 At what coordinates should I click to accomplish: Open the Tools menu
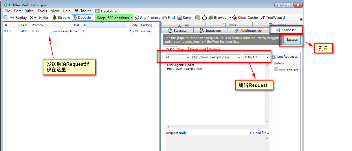42,11
